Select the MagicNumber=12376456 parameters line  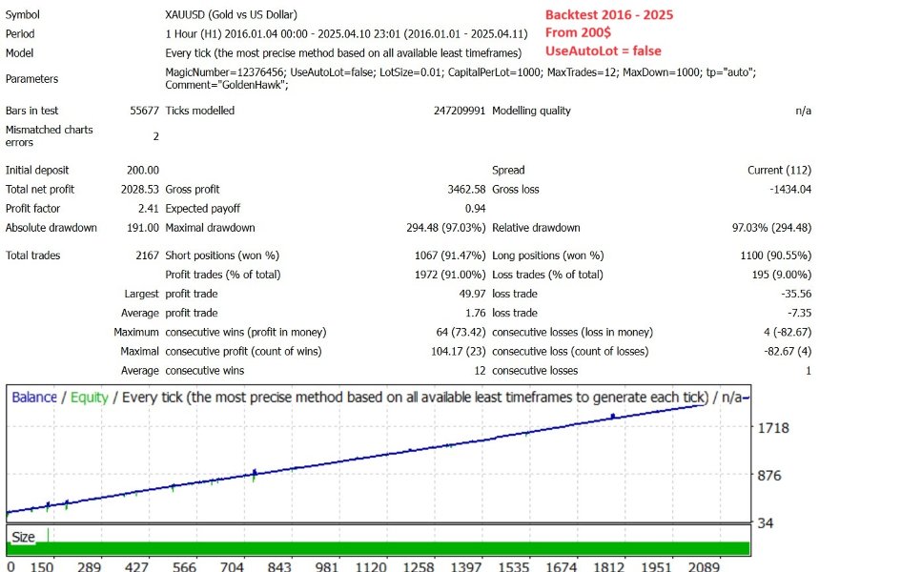click(x=461, y=72)
